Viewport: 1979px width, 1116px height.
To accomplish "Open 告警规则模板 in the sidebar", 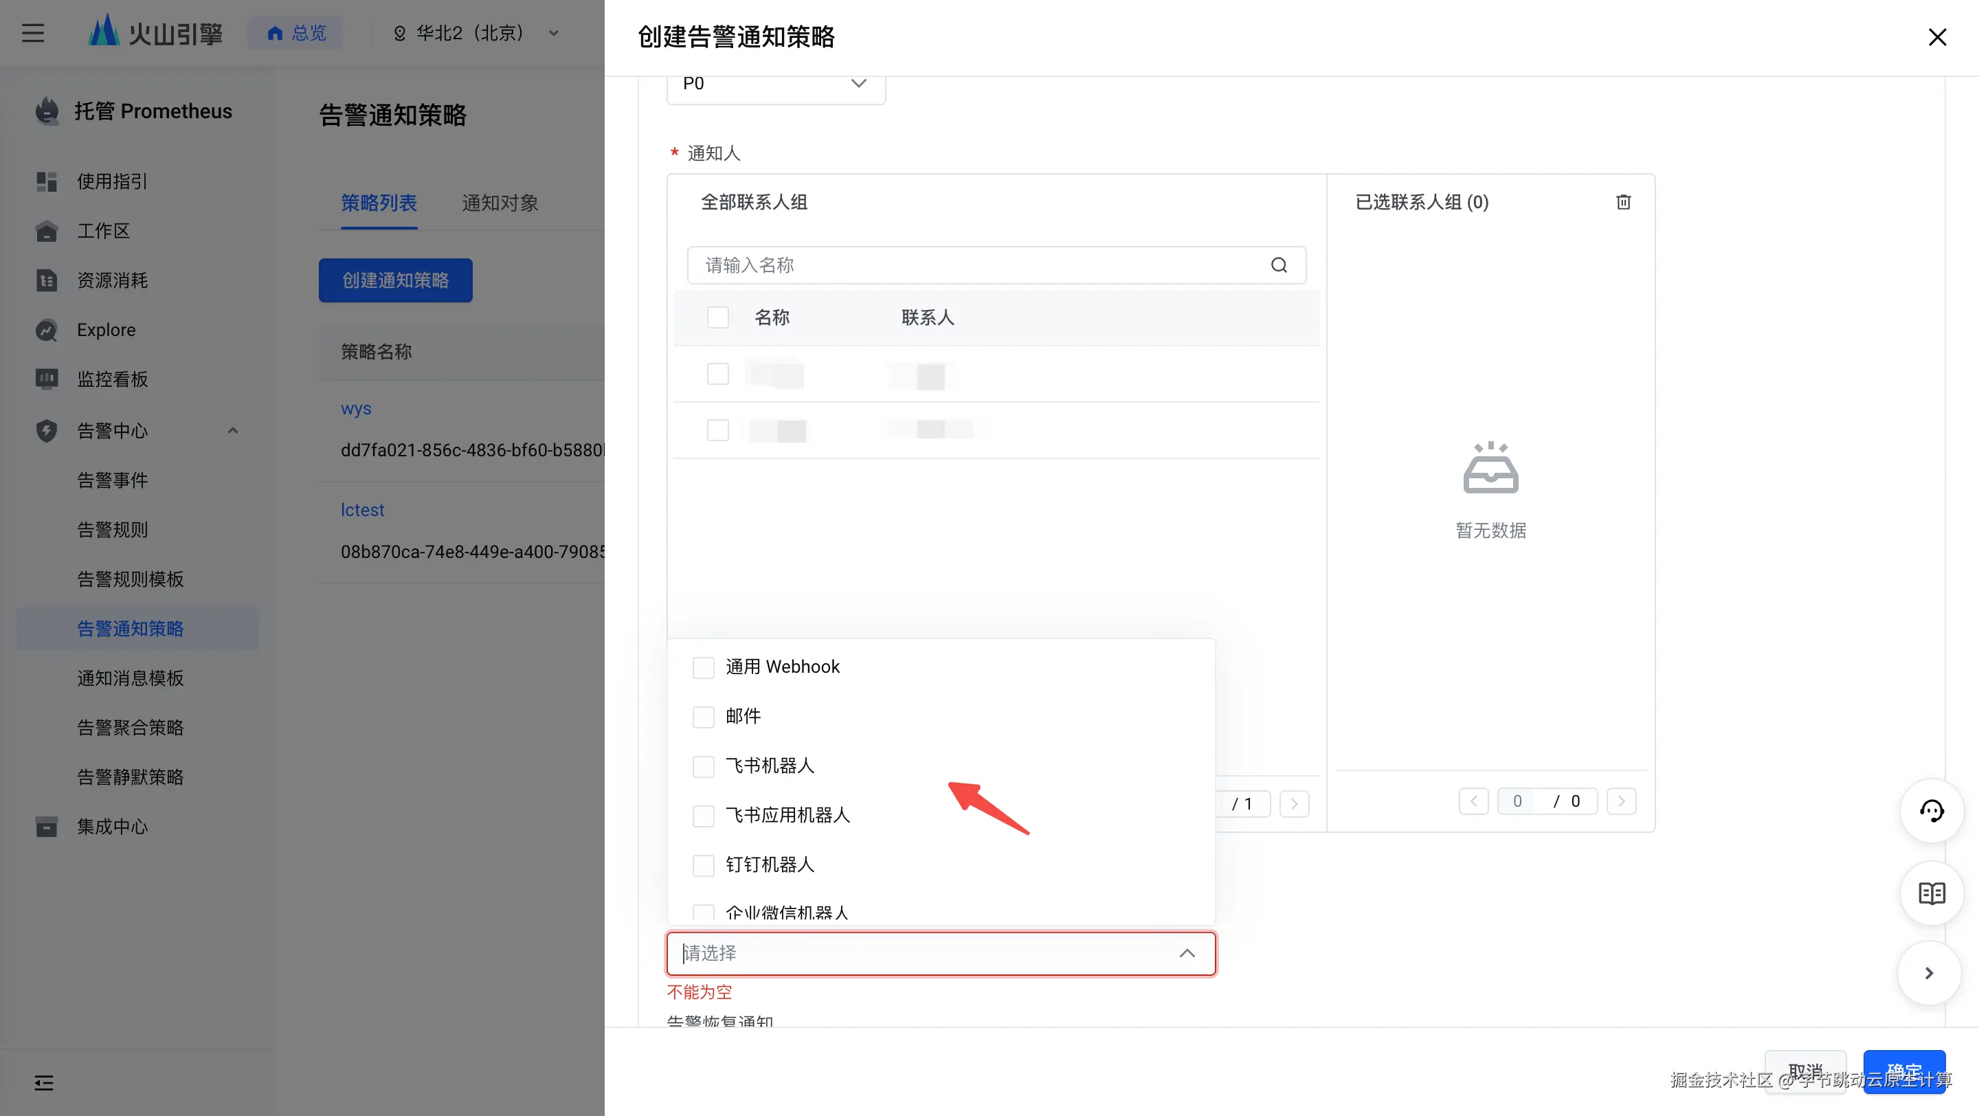I will point(130,579).
